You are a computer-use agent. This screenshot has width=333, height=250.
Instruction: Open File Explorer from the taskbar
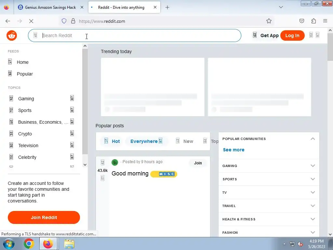coord(69,243)
